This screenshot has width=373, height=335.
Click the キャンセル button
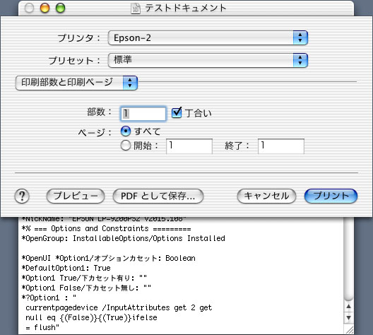(266, 196)
